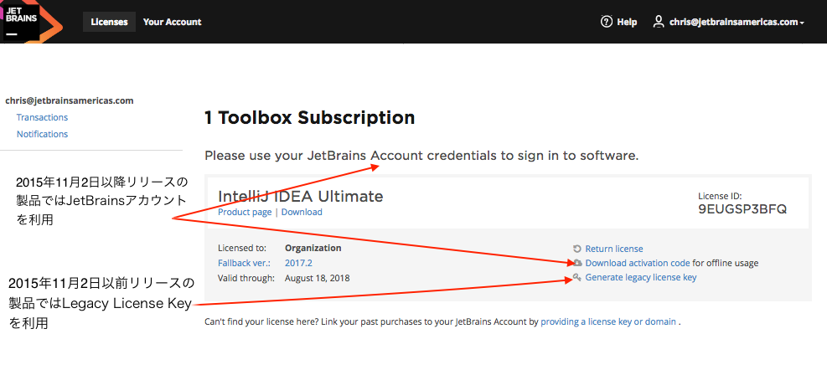Viewport: 827px width, 370px height.
Task: Switch to the Your Account tab
Action: click(x=173, y=22)
